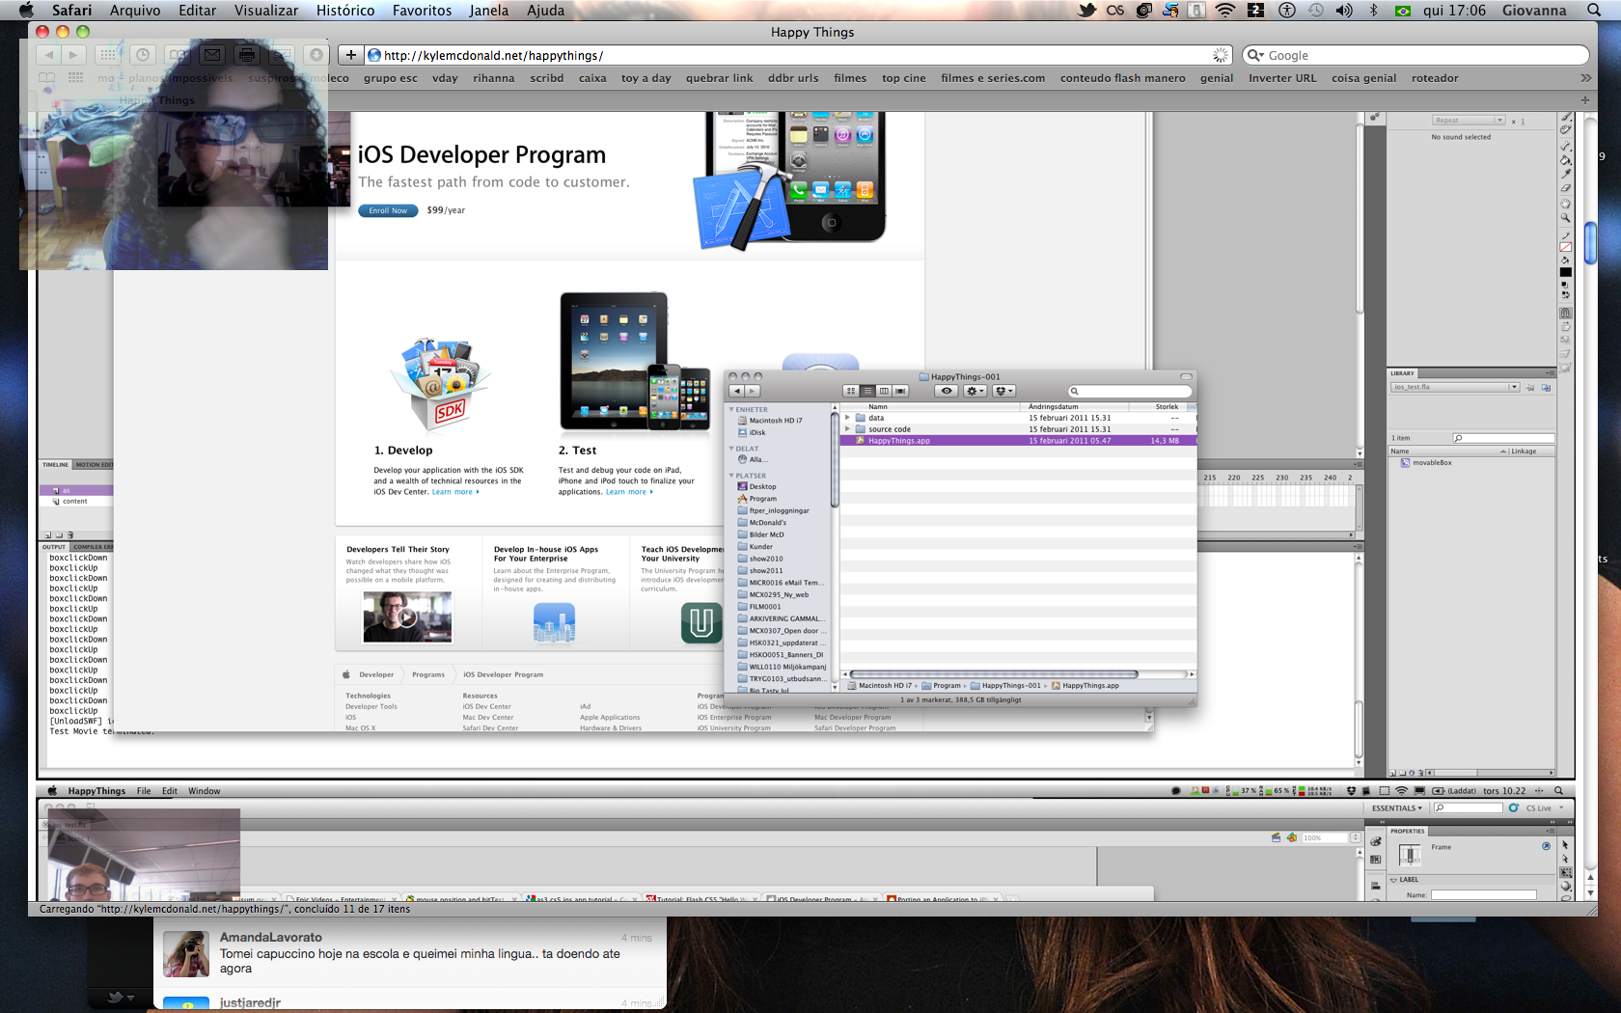Switch Finder window to icon view
The width and height of the screenshot is (1621, 1013).
click(x=851, y=391)
